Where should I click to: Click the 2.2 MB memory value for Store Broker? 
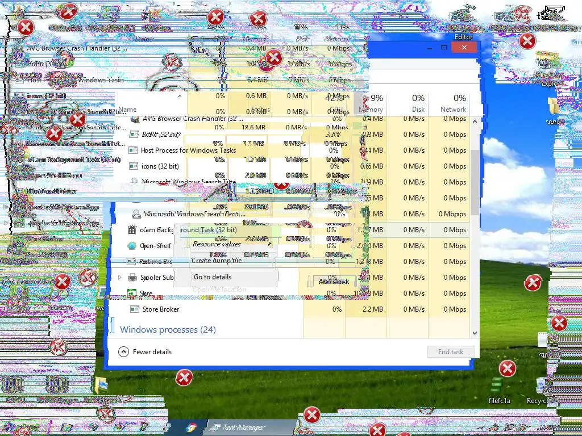tap(372, 309)
